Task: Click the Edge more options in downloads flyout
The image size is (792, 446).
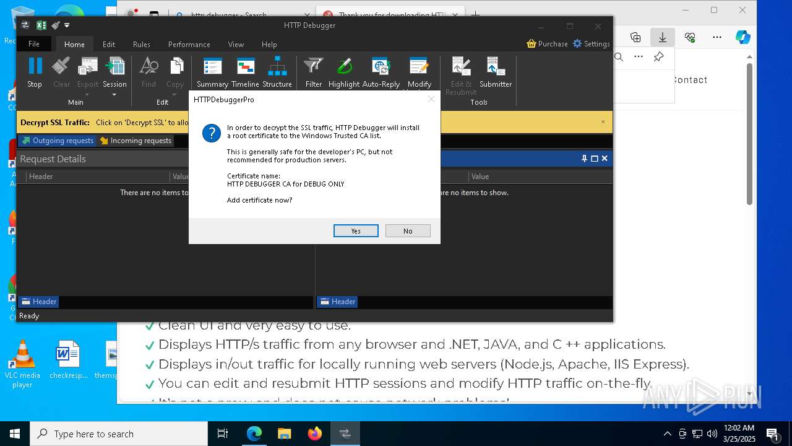Action: 639,57
